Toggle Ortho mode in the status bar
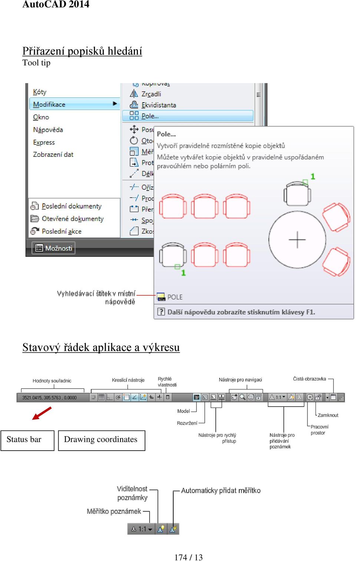 (x=109, y=397)
